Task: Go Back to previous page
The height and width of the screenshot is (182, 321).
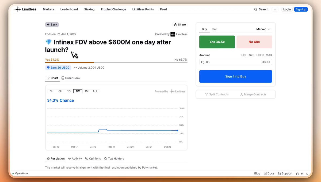Action: coord(52,24)
